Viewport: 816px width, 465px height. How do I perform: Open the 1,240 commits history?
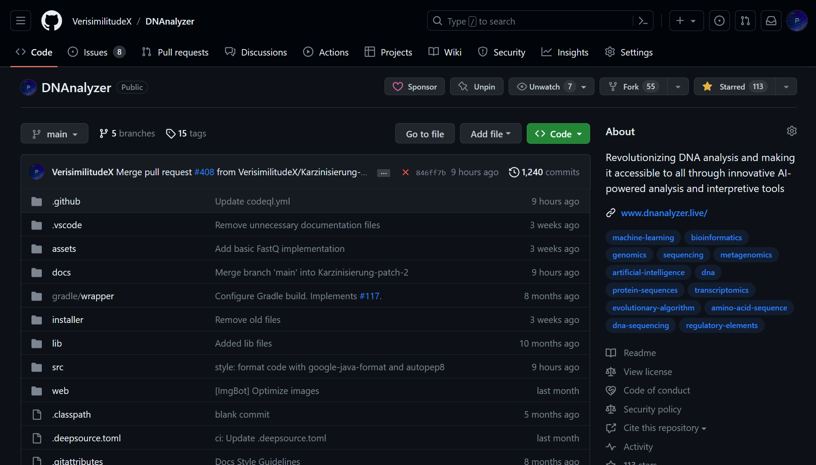tap(544, 172)
